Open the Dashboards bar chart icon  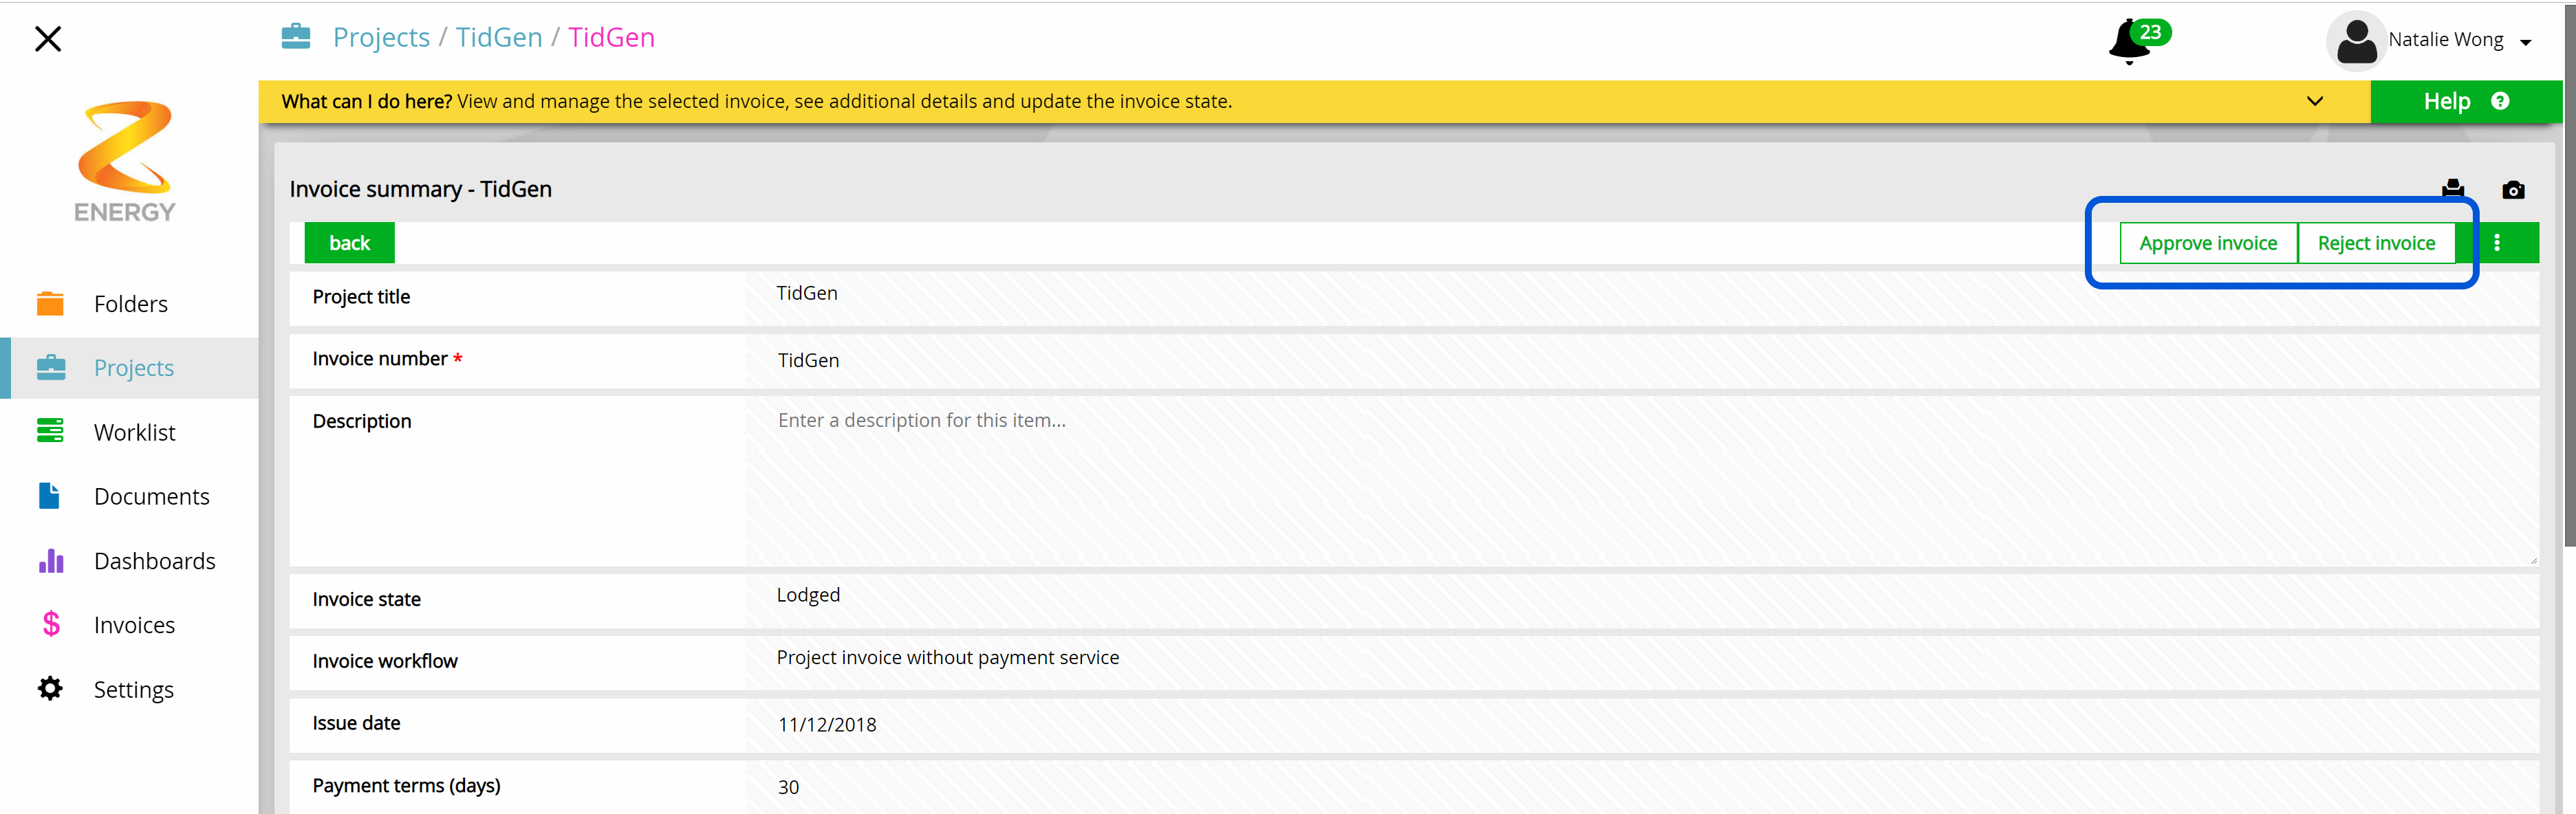point(51,560)
